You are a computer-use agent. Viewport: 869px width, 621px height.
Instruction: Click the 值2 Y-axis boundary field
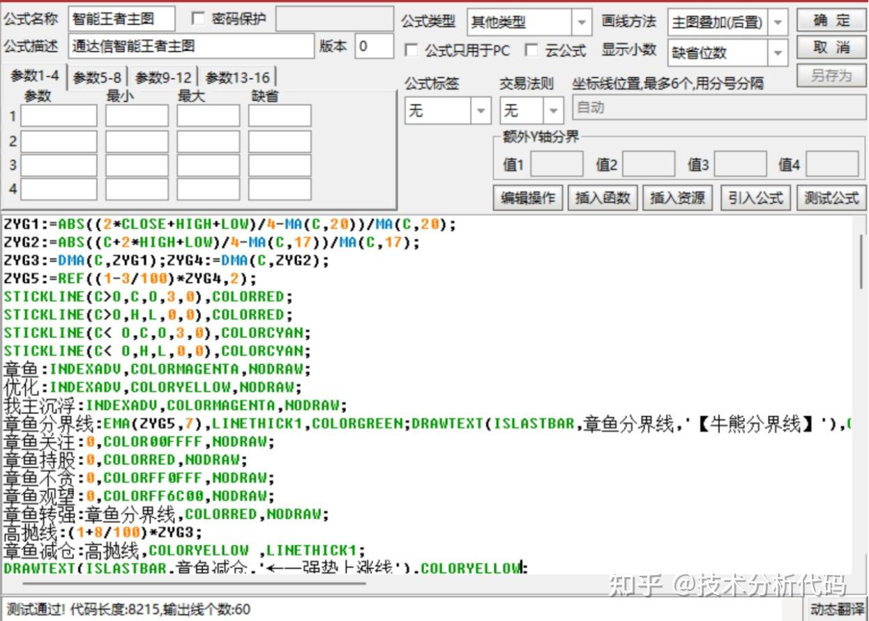[649, 164]
